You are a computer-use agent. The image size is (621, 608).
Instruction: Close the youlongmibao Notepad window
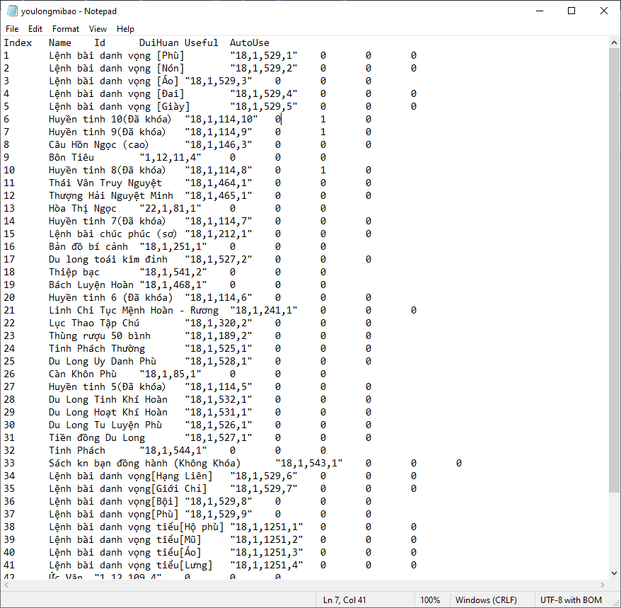(x=603, y=11)
